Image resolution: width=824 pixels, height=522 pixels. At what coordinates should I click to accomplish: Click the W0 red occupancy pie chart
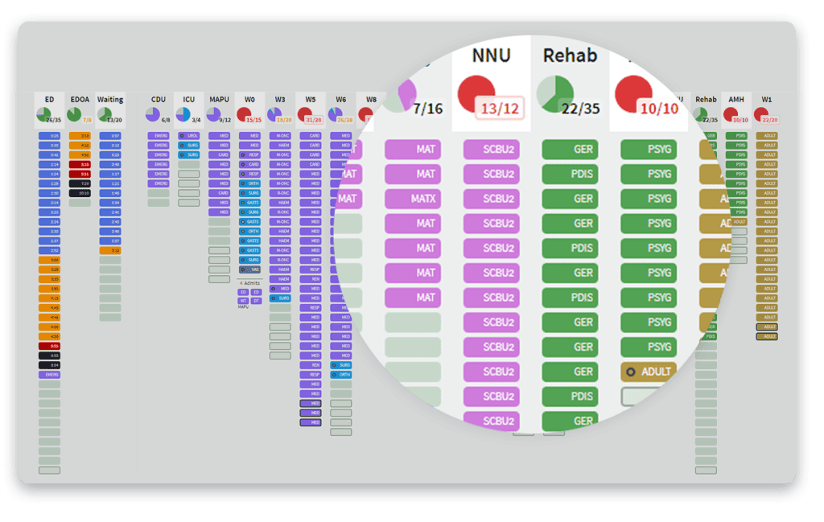click(x=245, y=115)
